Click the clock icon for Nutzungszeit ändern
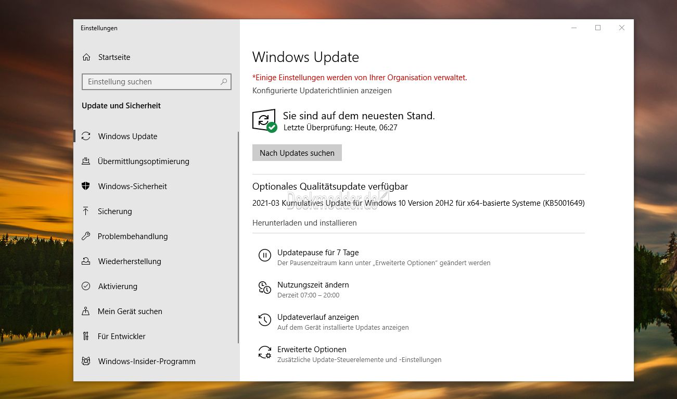Image resolution: width=677 pixels, height=399 pixels. click(265, 288)
